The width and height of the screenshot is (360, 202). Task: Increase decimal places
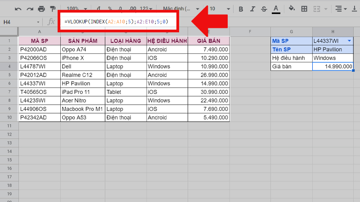point(132,9)
